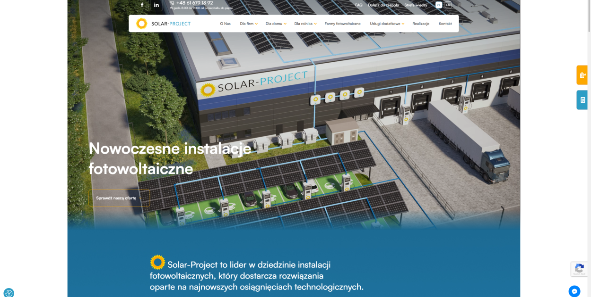Select the PL language option
The height and width of the screenshot is (297, 591).
coord(438,5)
